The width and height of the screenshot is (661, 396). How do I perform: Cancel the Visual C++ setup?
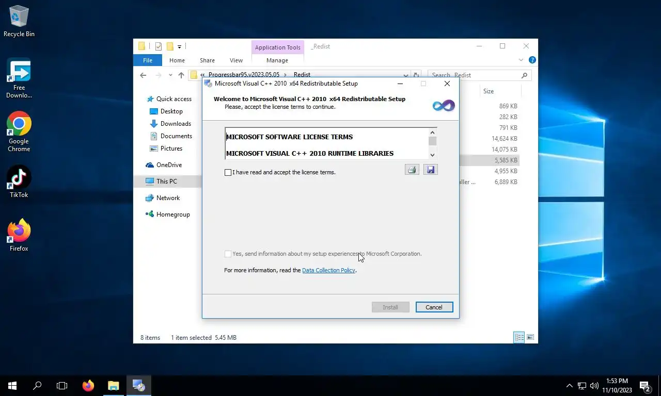coord(434,307)
